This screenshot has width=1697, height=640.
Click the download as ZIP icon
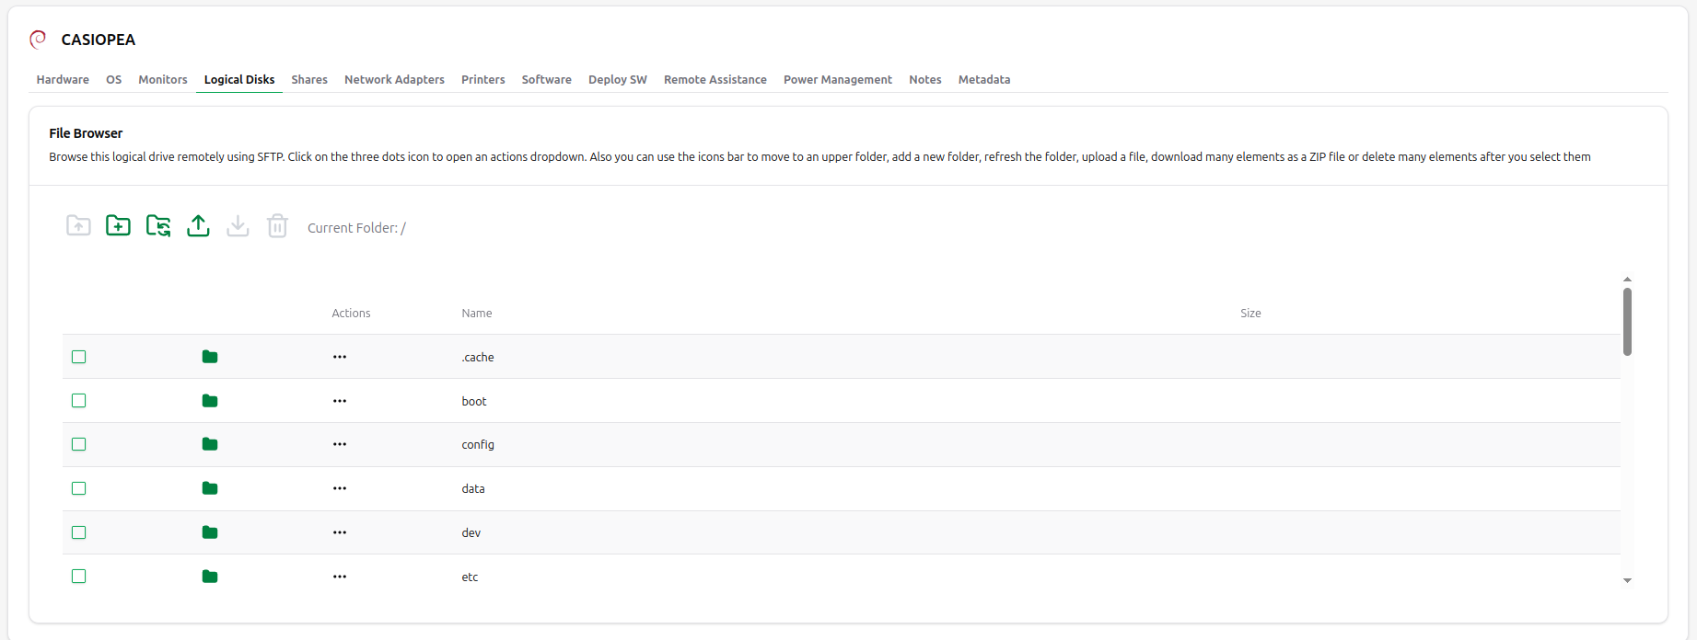(x=238, y=225)
